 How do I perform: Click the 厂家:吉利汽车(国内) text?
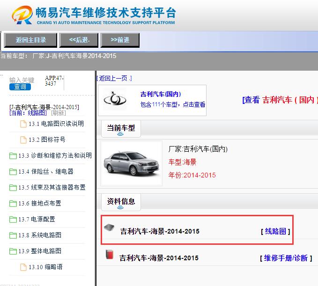[198, 149]
